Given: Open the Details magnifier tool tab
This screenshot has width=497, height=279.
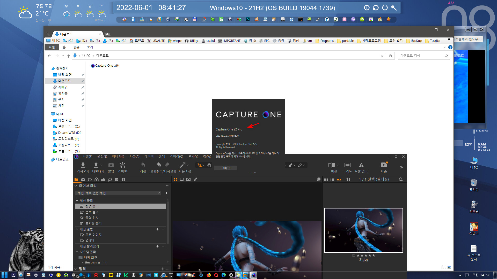Looking at the screenshot, I should 110,180.
